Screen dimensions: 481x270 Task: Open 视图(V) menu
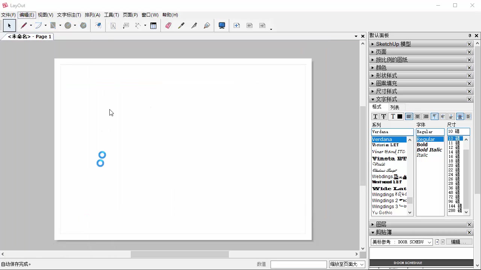point(45,15)
